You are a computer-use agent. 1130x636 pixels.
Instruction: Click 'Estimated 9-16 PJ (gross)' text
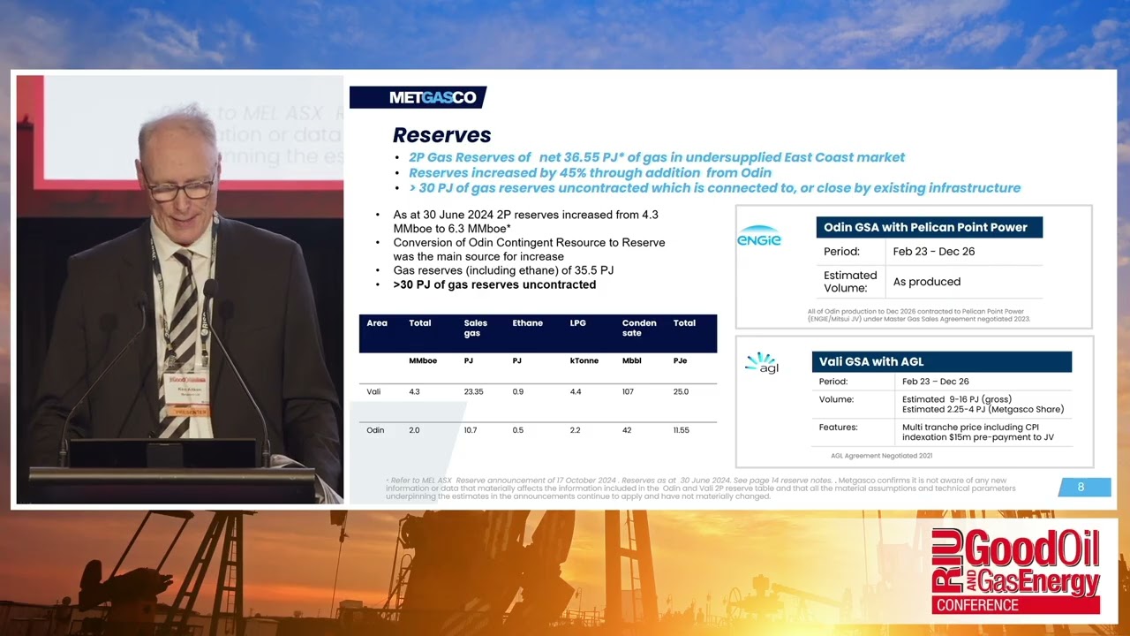click(957, 399)
